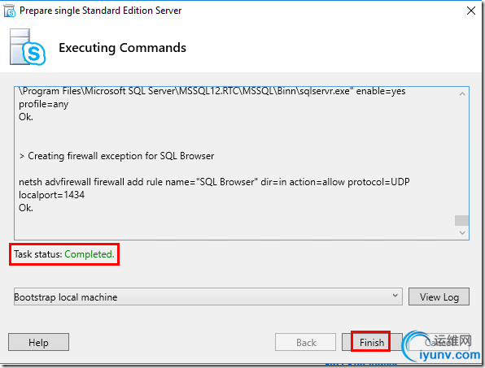Screen dimensions: 485x368
Task: Click the log scrollbar up arrow
Action: point(462,94)
